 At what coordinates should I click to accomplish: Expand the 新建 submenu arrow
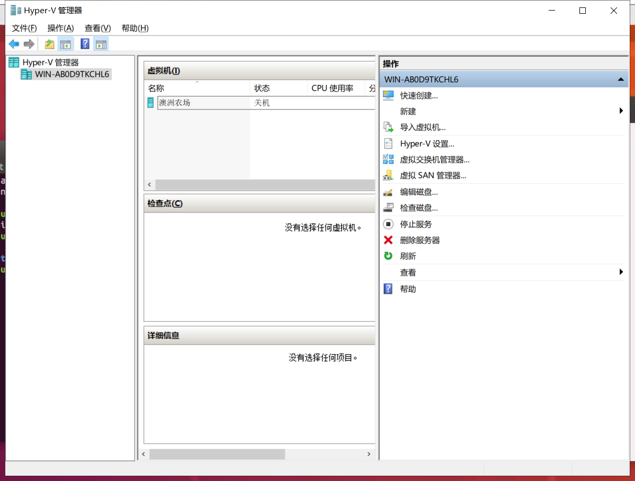tap(621, 111)
